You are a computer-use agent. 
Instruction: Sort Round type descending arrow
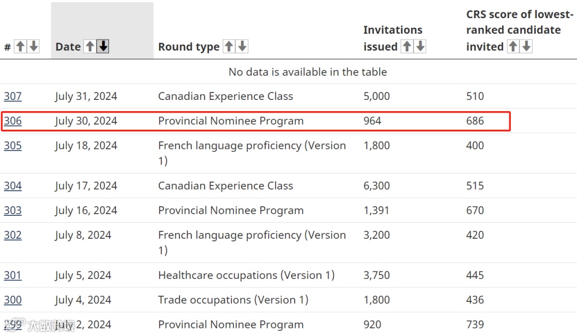click(x=242, y=46)
